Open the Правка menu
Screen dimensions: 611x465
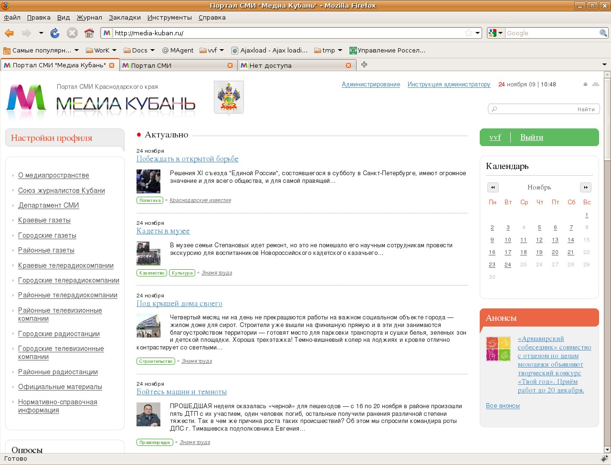(39, 17)
